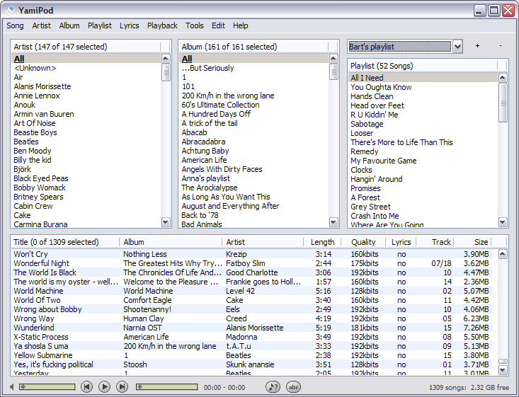Viewport: 519px width, 397px height.
Task: Sort songs by Album column header
Action: click(171, 242)
